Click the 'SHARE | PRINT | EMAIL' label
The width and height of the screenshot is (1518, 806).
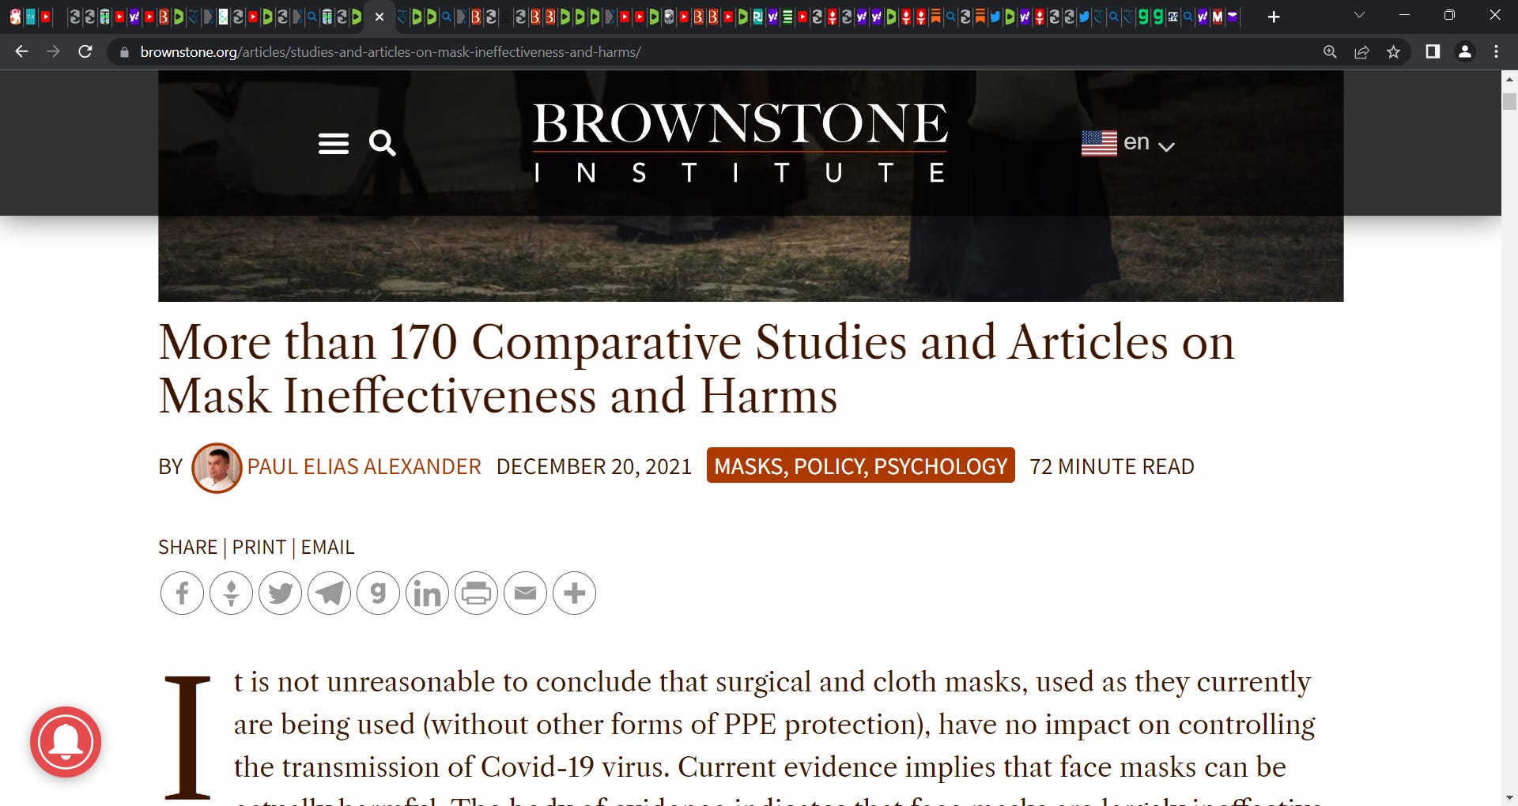coord(256,547)
